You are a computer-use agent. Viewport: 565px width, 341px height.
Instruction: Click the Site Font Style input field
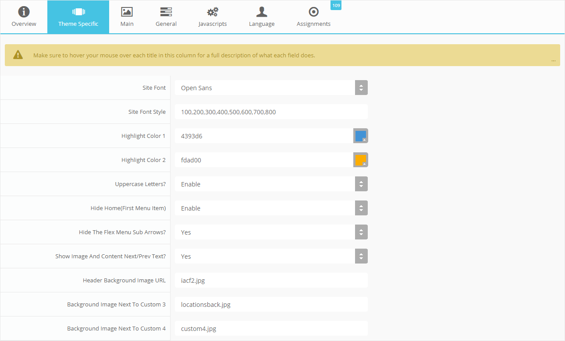click(271, 112)
